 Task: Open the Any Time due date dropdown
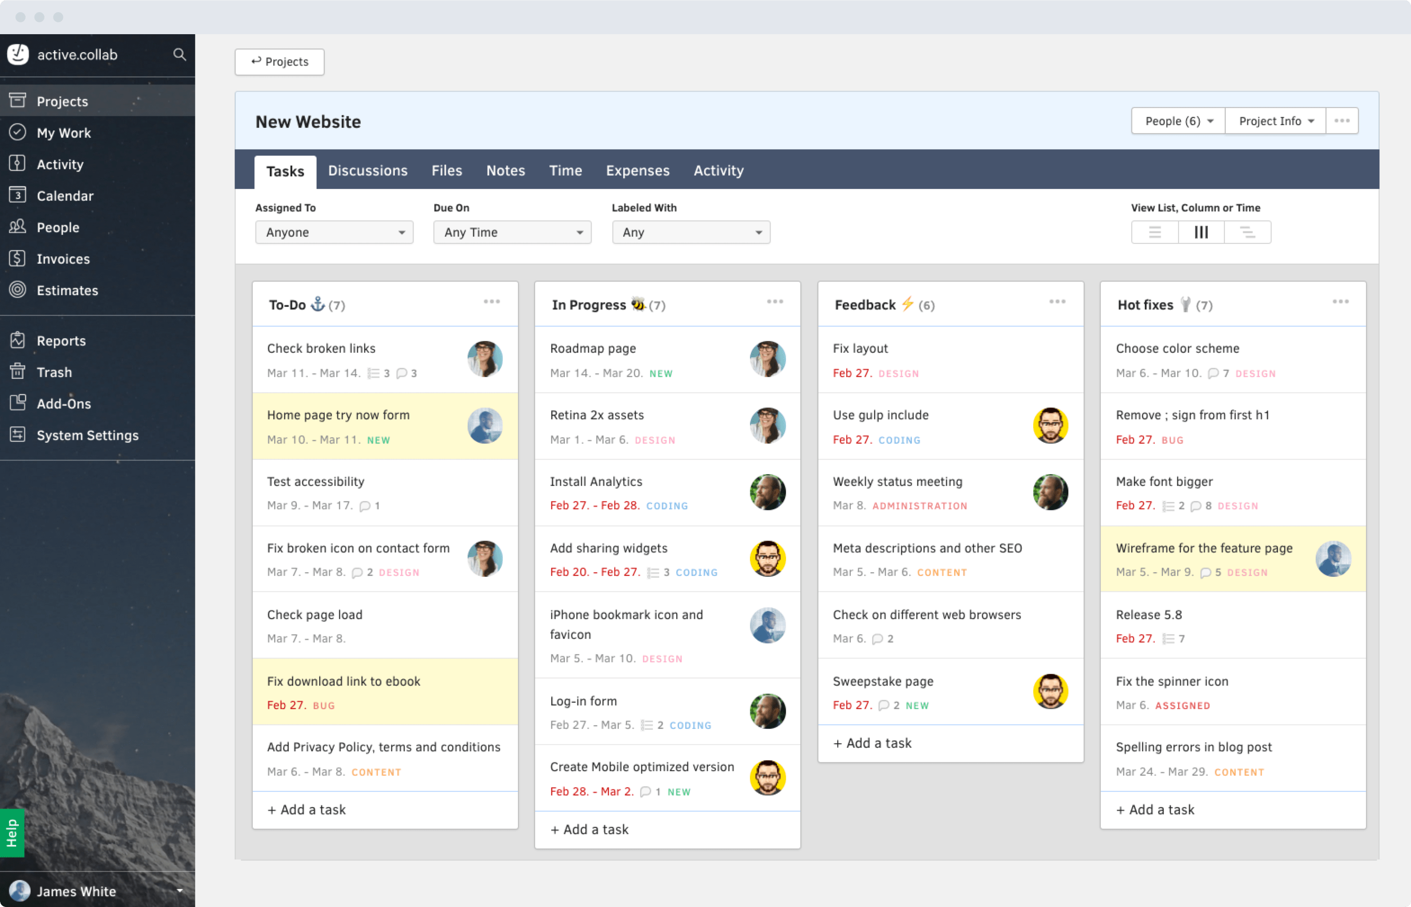(x=512, y=232)
